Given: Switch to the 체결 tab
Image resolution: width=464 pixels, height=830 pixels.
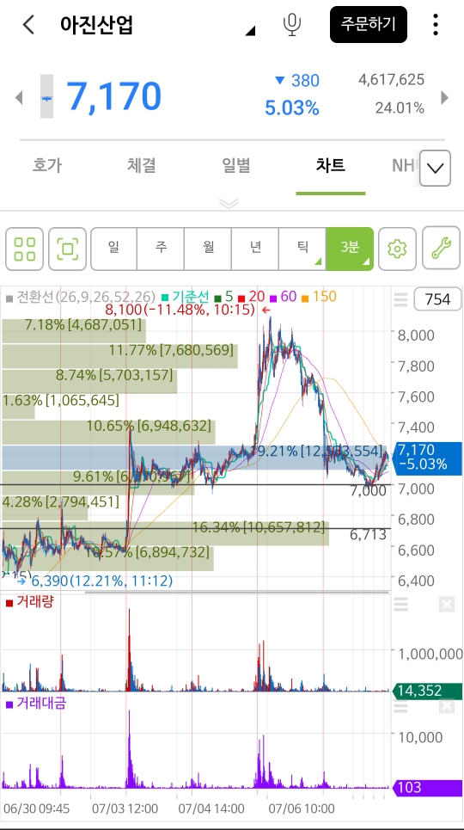Looking at the screenshot, I should point(141,166).
